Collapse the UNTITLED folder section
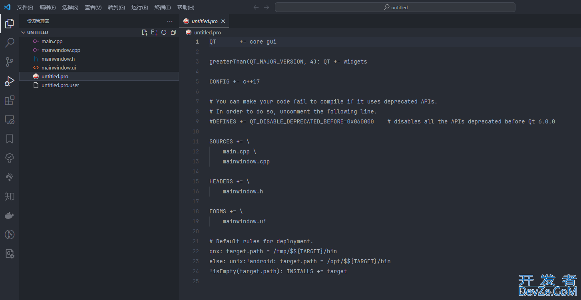 point(23,32)
